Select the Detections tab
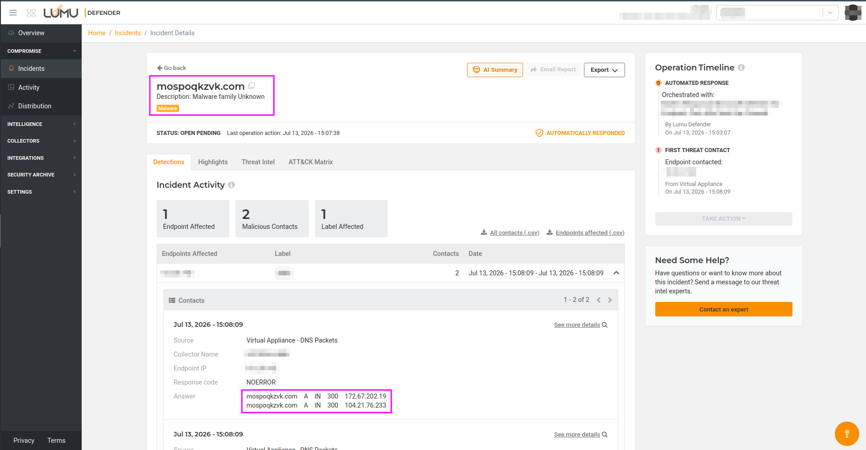The width and height of the screenshot is (866, 450). 169,162
